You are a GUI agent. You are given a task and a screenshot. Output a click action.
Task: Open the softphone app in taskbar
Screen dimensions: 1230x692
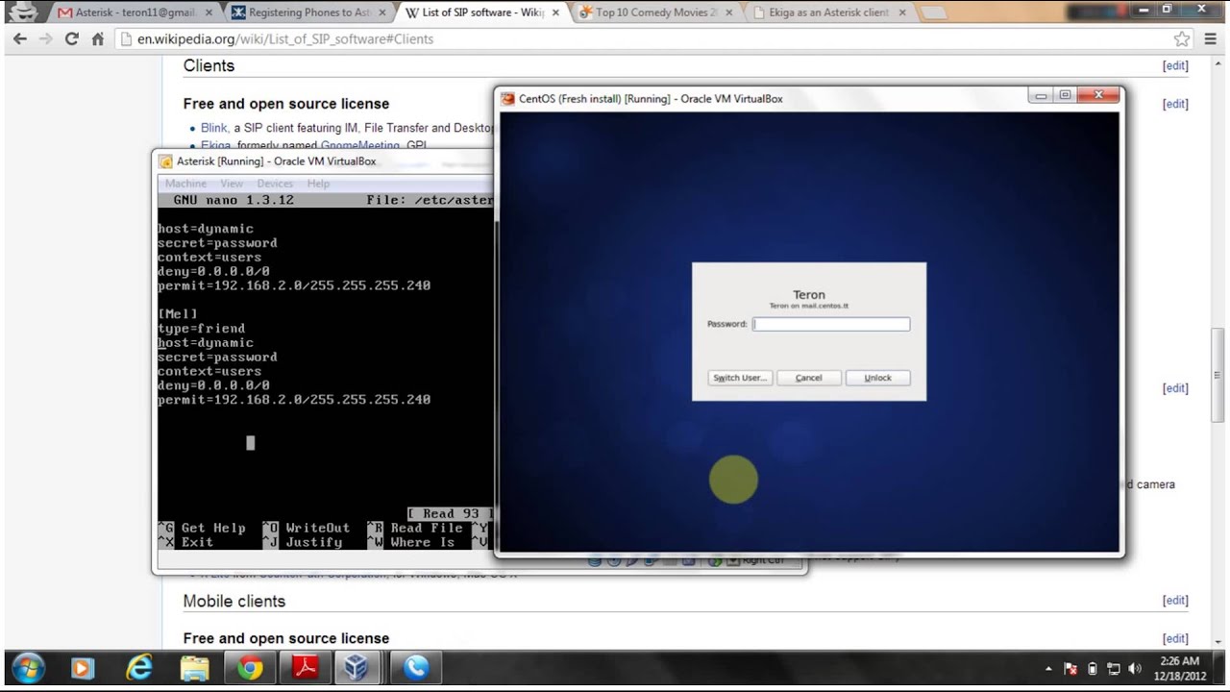click(416, 668)
